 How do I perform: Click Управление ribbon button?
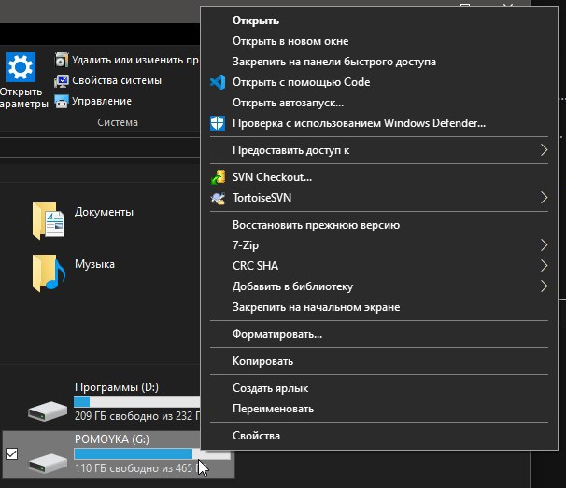pos(93,101)
